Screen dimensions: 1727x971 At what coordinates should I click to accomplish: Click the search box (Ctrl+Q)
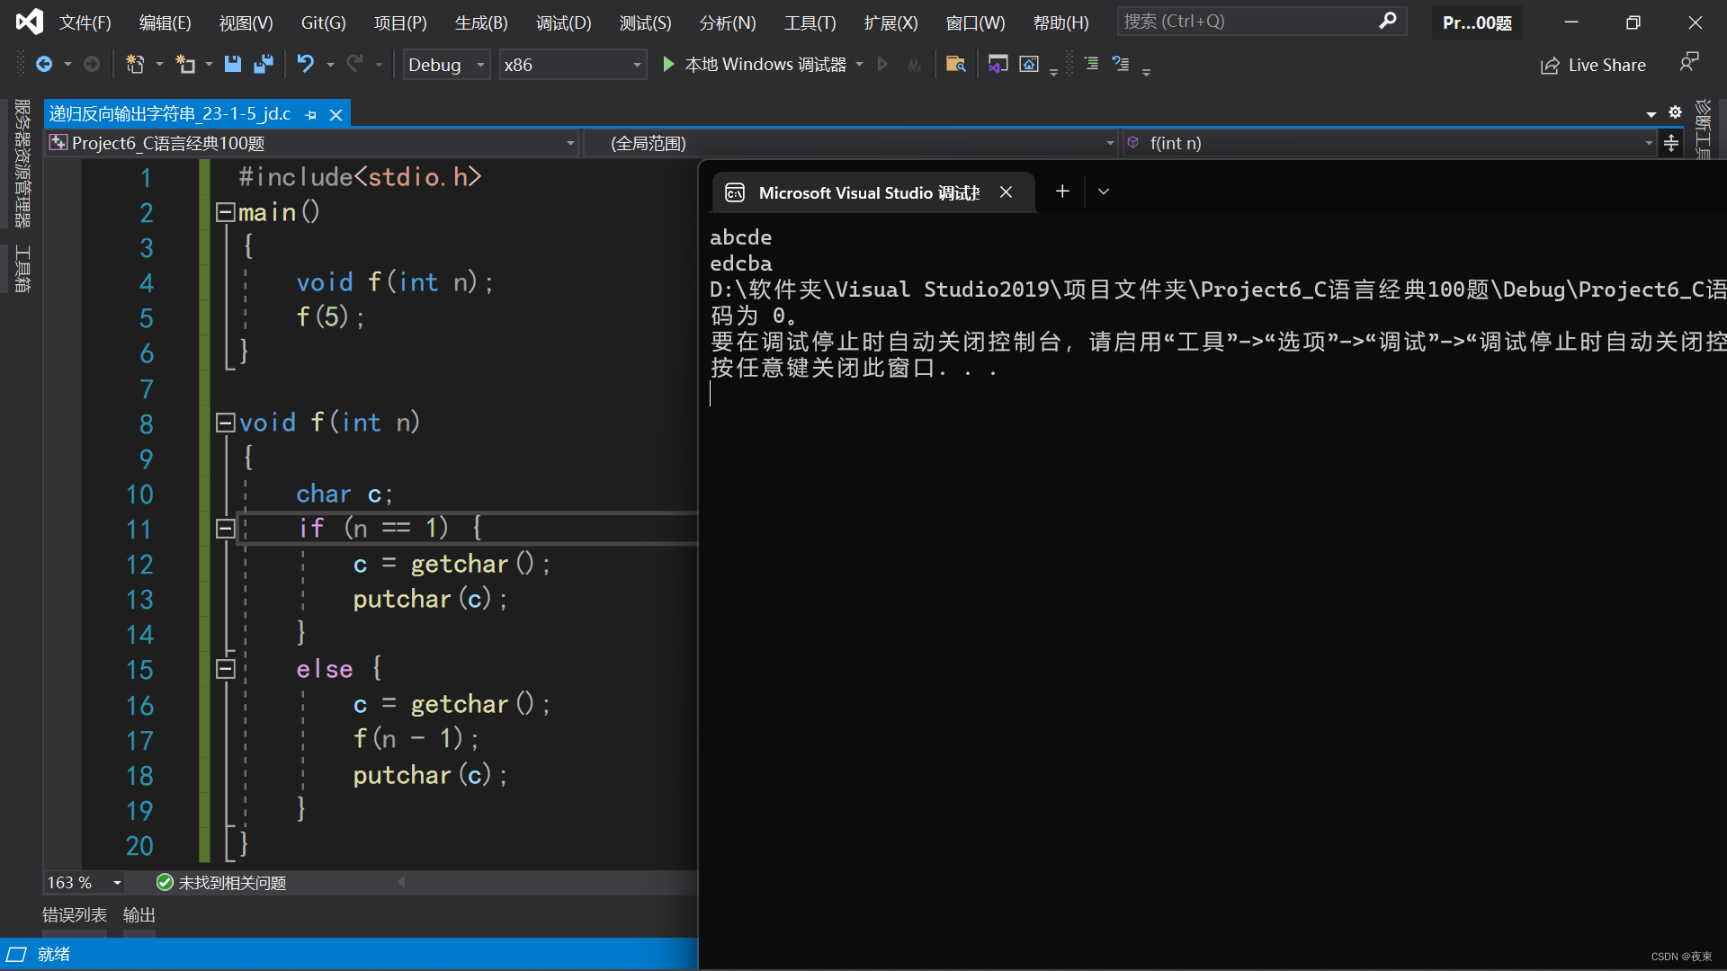(x=1250, y=21)
